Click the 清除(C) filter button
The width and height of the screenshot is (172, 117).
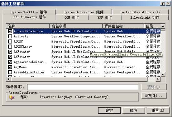154,87
